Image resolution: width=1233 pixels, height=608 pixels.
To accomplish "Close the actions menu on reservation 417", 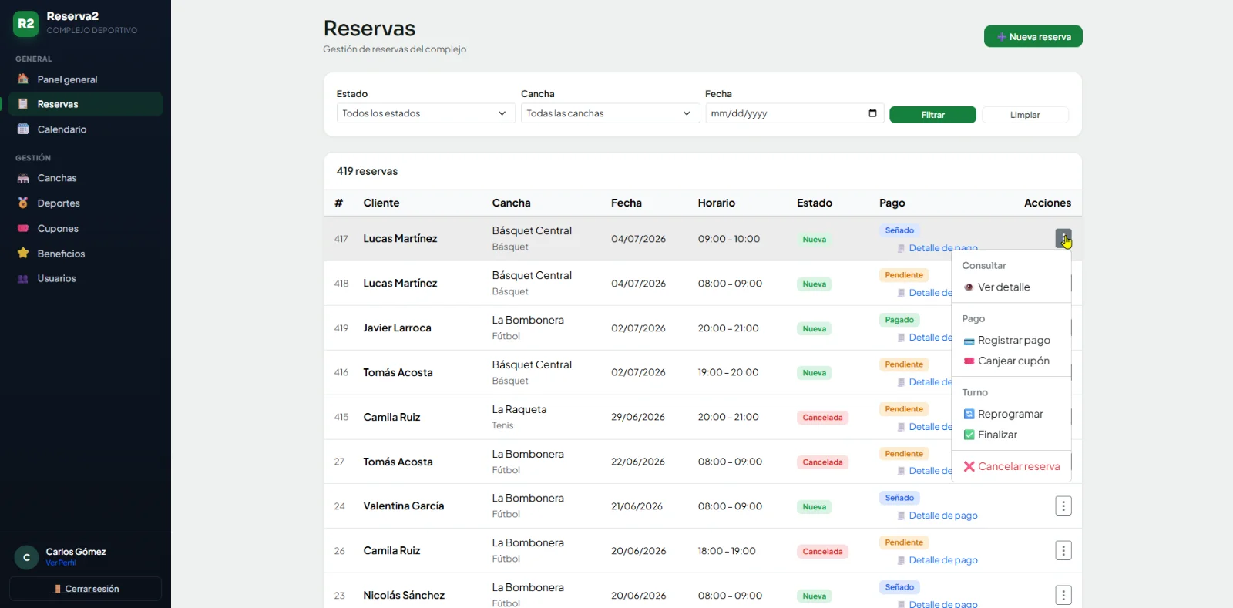I will tap(1063, 239).
